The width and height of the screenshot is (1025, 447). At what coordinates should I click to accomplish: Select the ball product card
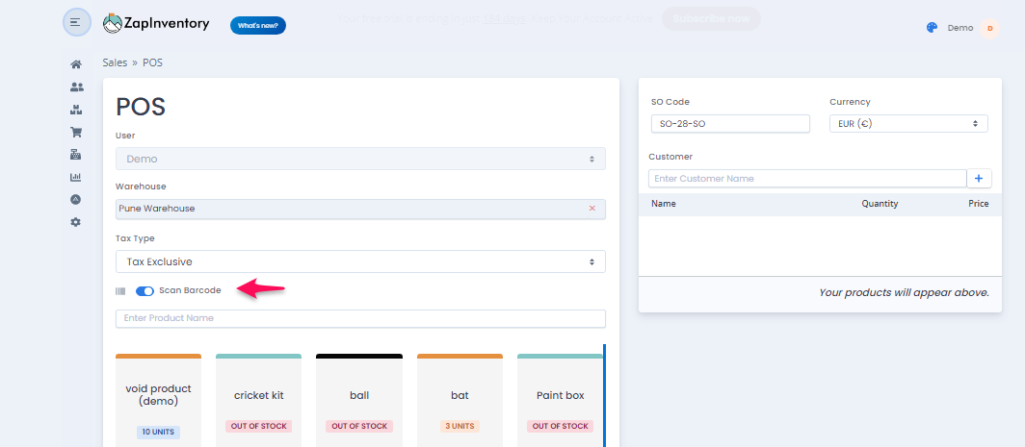[x=359, y=400]
